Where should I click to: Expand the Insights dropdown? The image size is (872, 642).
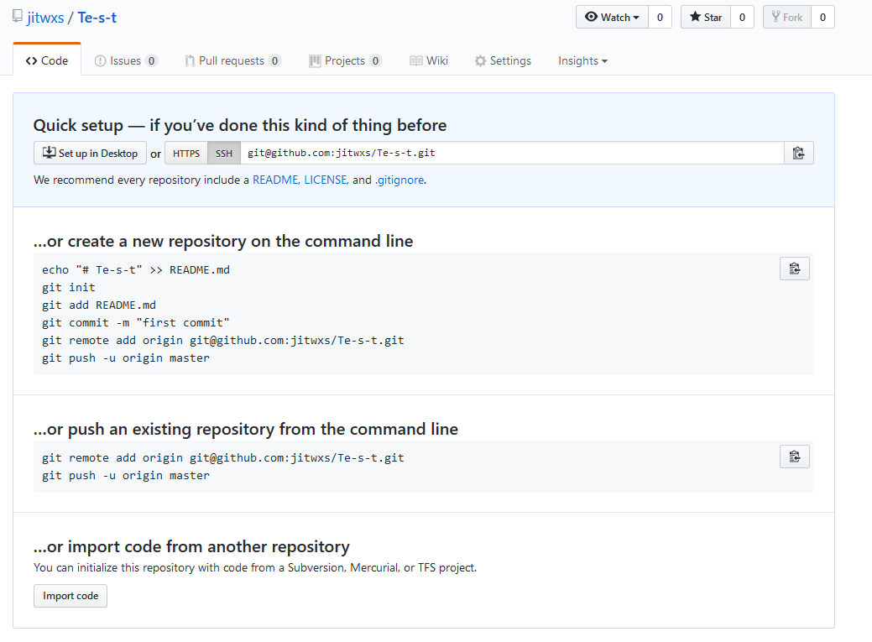582,60
